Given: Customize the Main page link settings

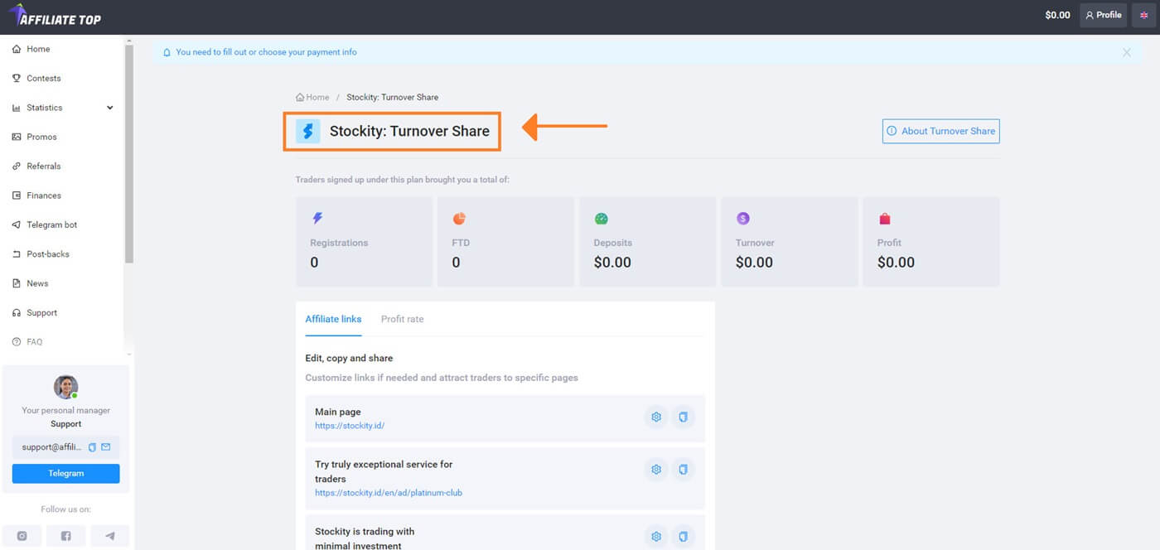Looking at the screenshot, I should (656, 417).
